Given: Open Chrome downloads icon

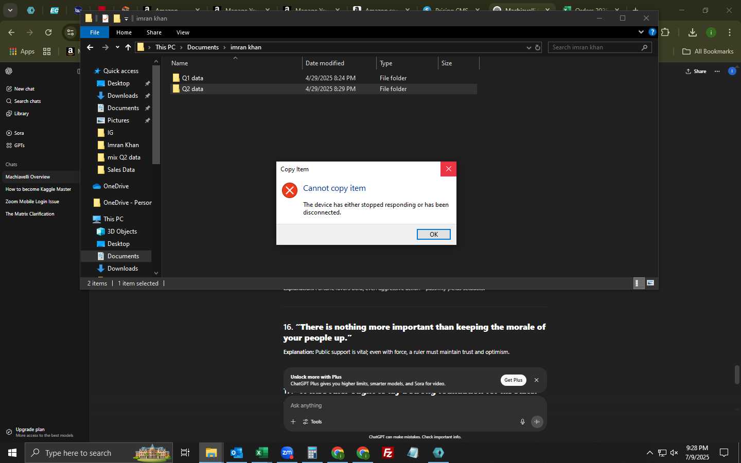Looking at the screenshot, I should (693, 32).
